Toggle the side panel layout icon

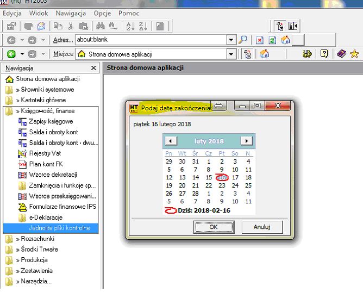(x=292, y=26)
